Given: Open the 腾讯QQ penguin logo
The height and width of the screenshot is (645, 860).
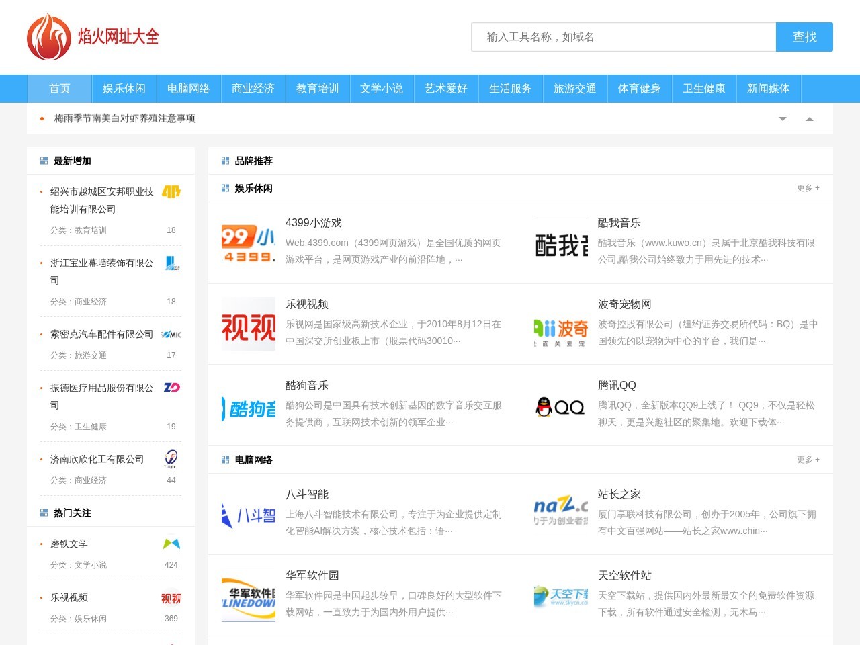Looking at the screenshot, I should click(x=561, y=405).
